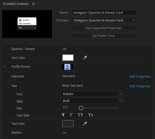Viewport: 155px width, 139px height.
Task: Open Edit Properties for Text
Action: coord(140,86)
